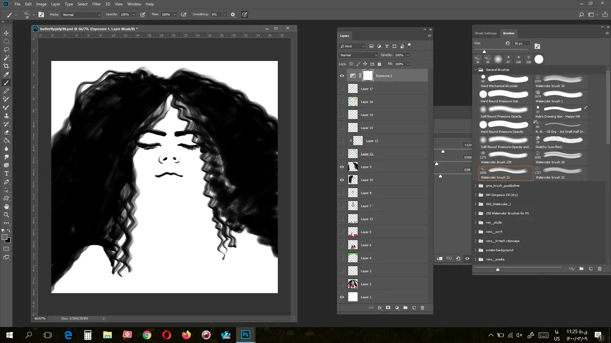Select the Brush tool in toolbar
Viewport: 611px width, 343px height.
6,83
